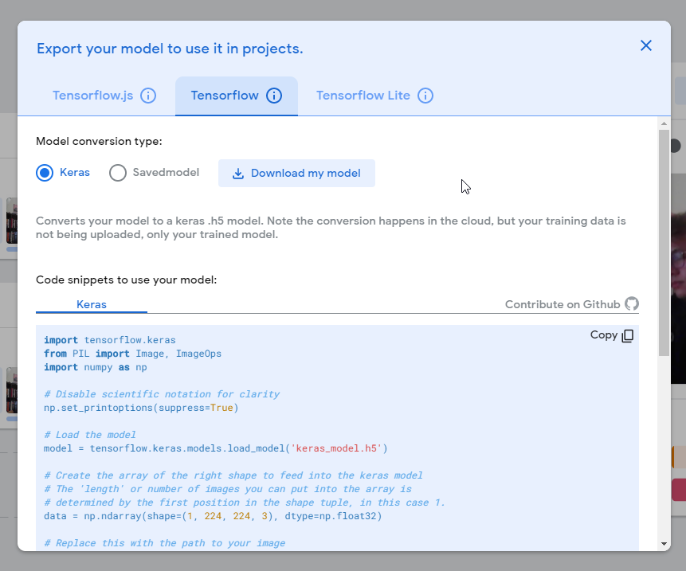Click the keras_model.h5 string in code
Image resolution: width=686 pixels, height=571 pixels.
tap(337, 448)
